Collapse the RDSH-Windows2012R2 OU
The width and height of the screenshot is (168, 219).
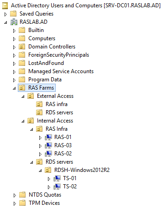[40, 171]
